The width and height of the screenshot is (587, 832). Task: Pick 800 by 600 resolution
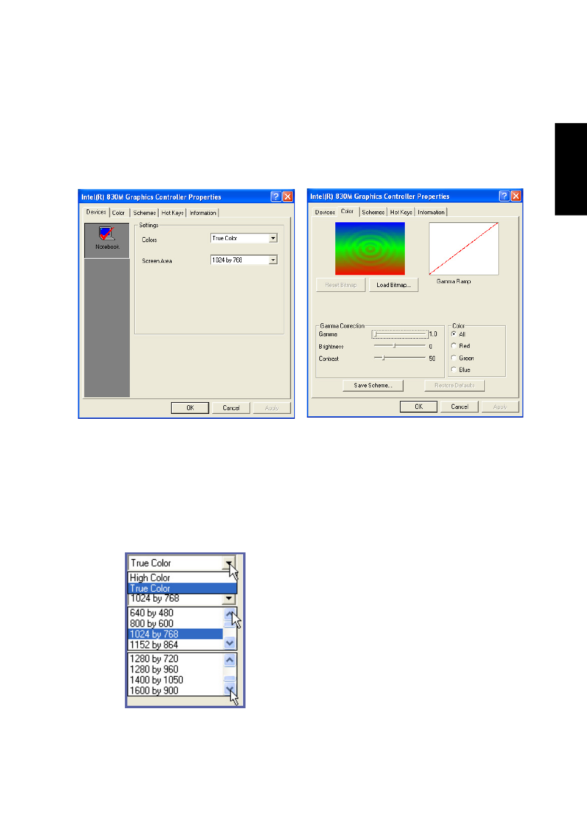tap(175, 623)
